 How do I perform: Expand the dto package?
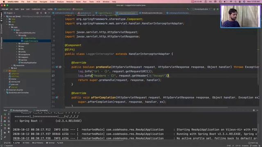pos(17,49)
